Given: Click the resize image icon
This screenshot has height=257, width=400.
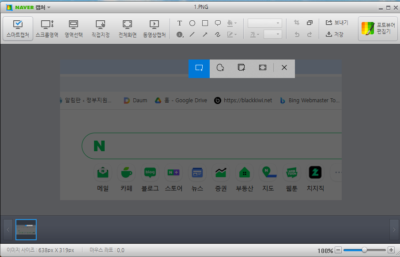Looking at the screenshot, I should pos(309,22).
